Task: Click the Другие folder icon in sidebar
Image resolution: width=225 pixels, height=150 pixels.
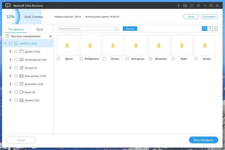Action: [21, 51]
